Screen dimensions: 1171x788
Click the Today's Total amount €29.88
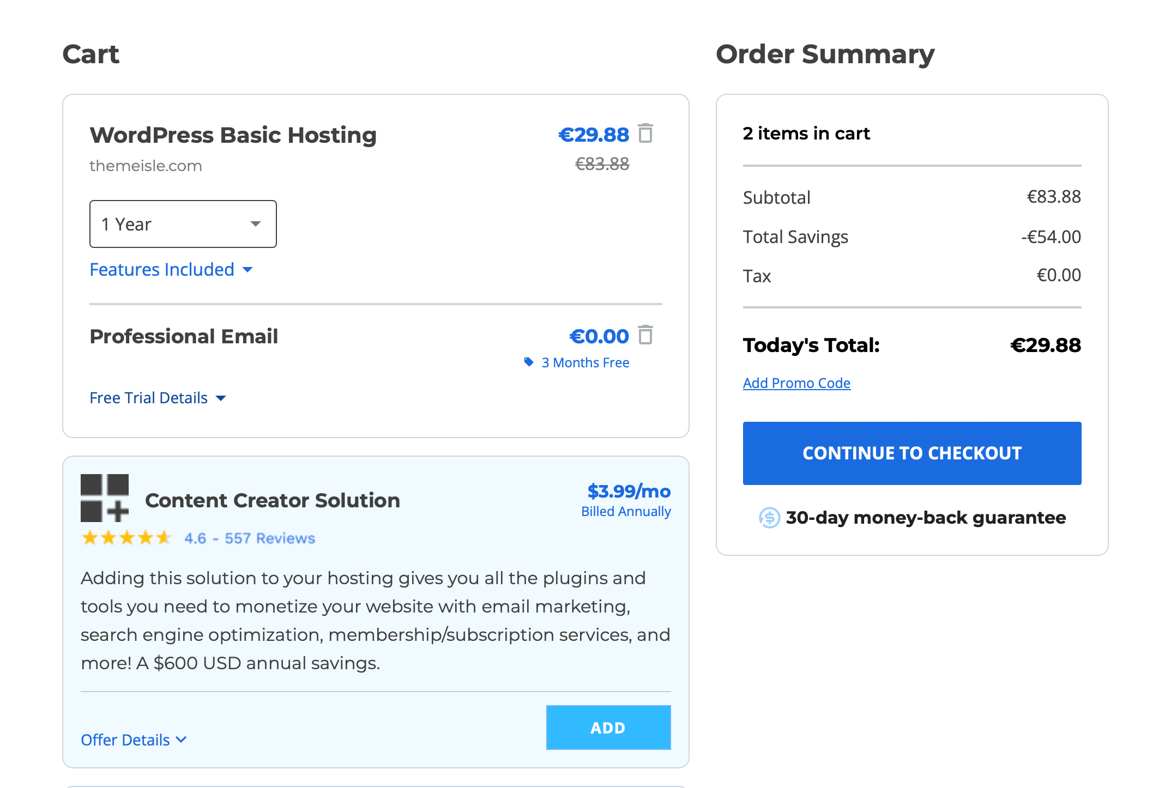(1045, 344)
